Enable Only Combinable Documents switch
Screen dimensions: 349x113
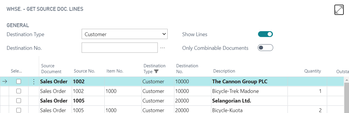pos(265,48)
